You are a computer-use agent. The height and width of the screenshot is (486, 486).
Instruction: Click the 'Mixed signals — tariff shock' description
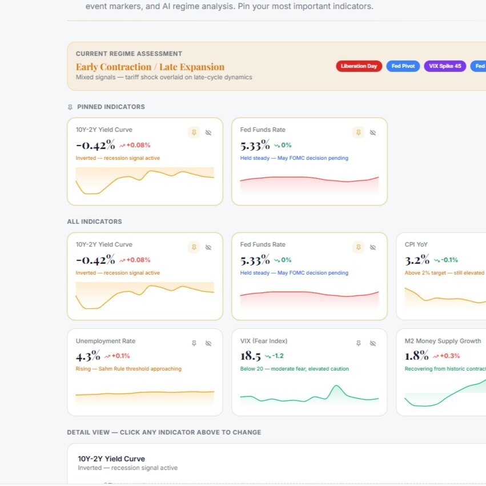pos(164,77)
